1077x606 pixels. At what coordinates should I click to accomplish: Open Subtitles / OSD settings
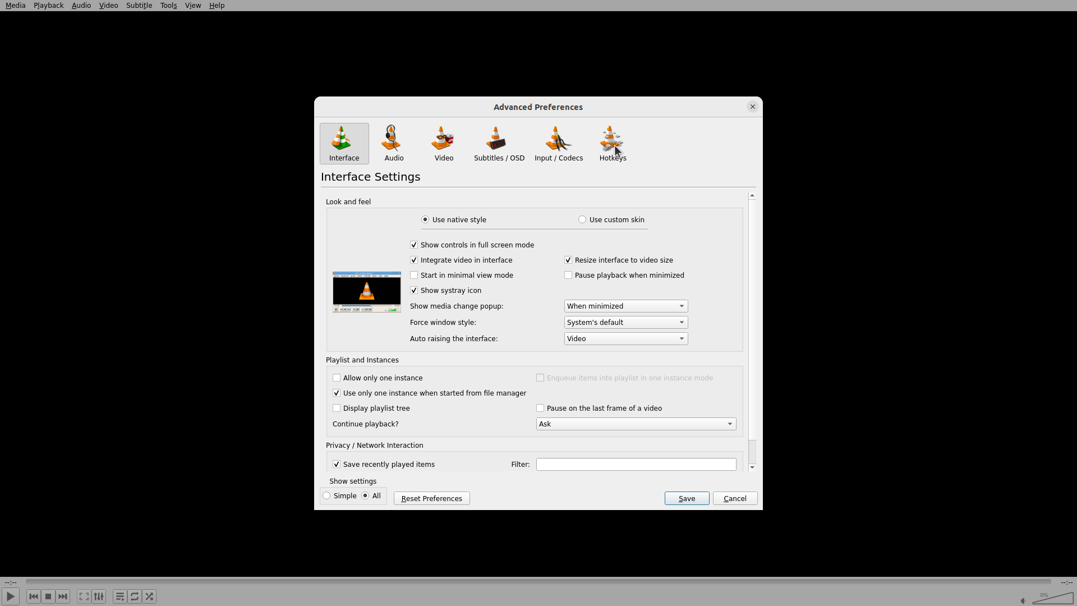tap(499, 144)
